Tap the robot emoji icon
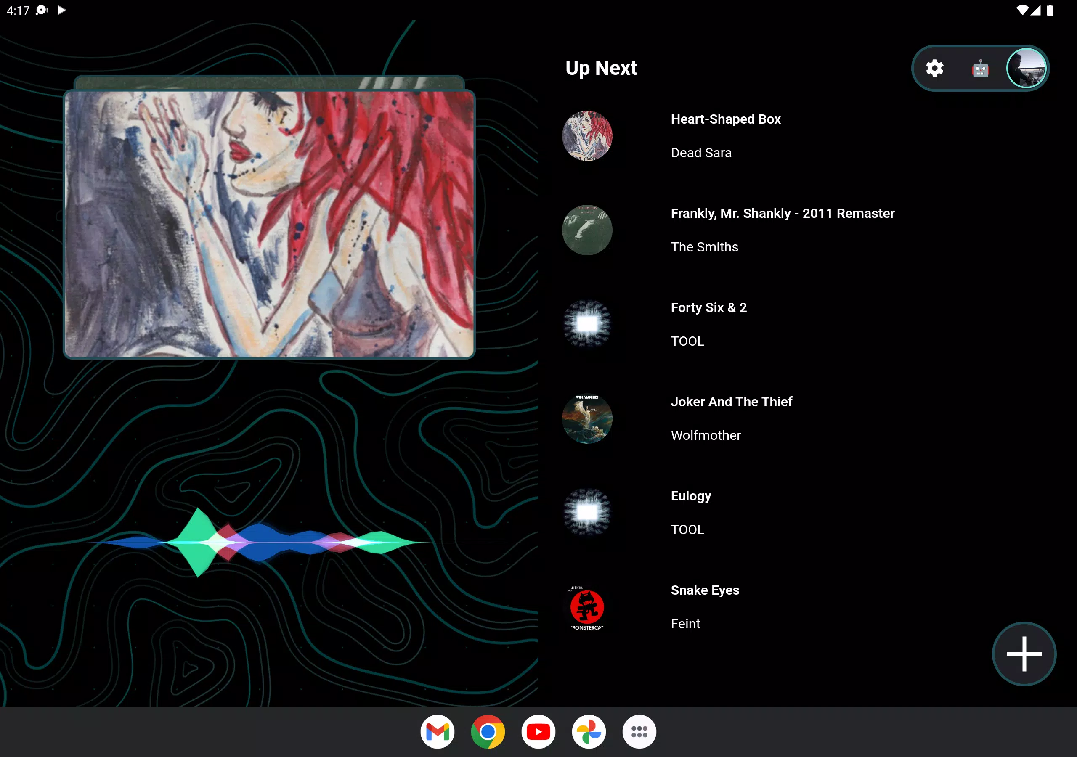The image size is (1077, 757). tap(980, 69)
